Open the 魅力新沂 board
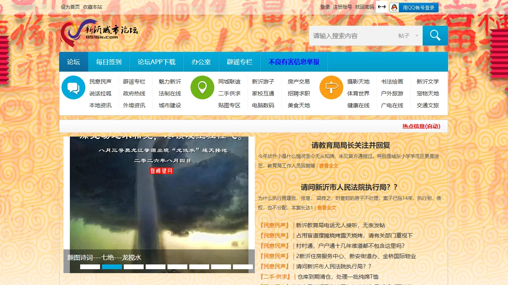Screen dimensions: 508x285 point(170,82)
